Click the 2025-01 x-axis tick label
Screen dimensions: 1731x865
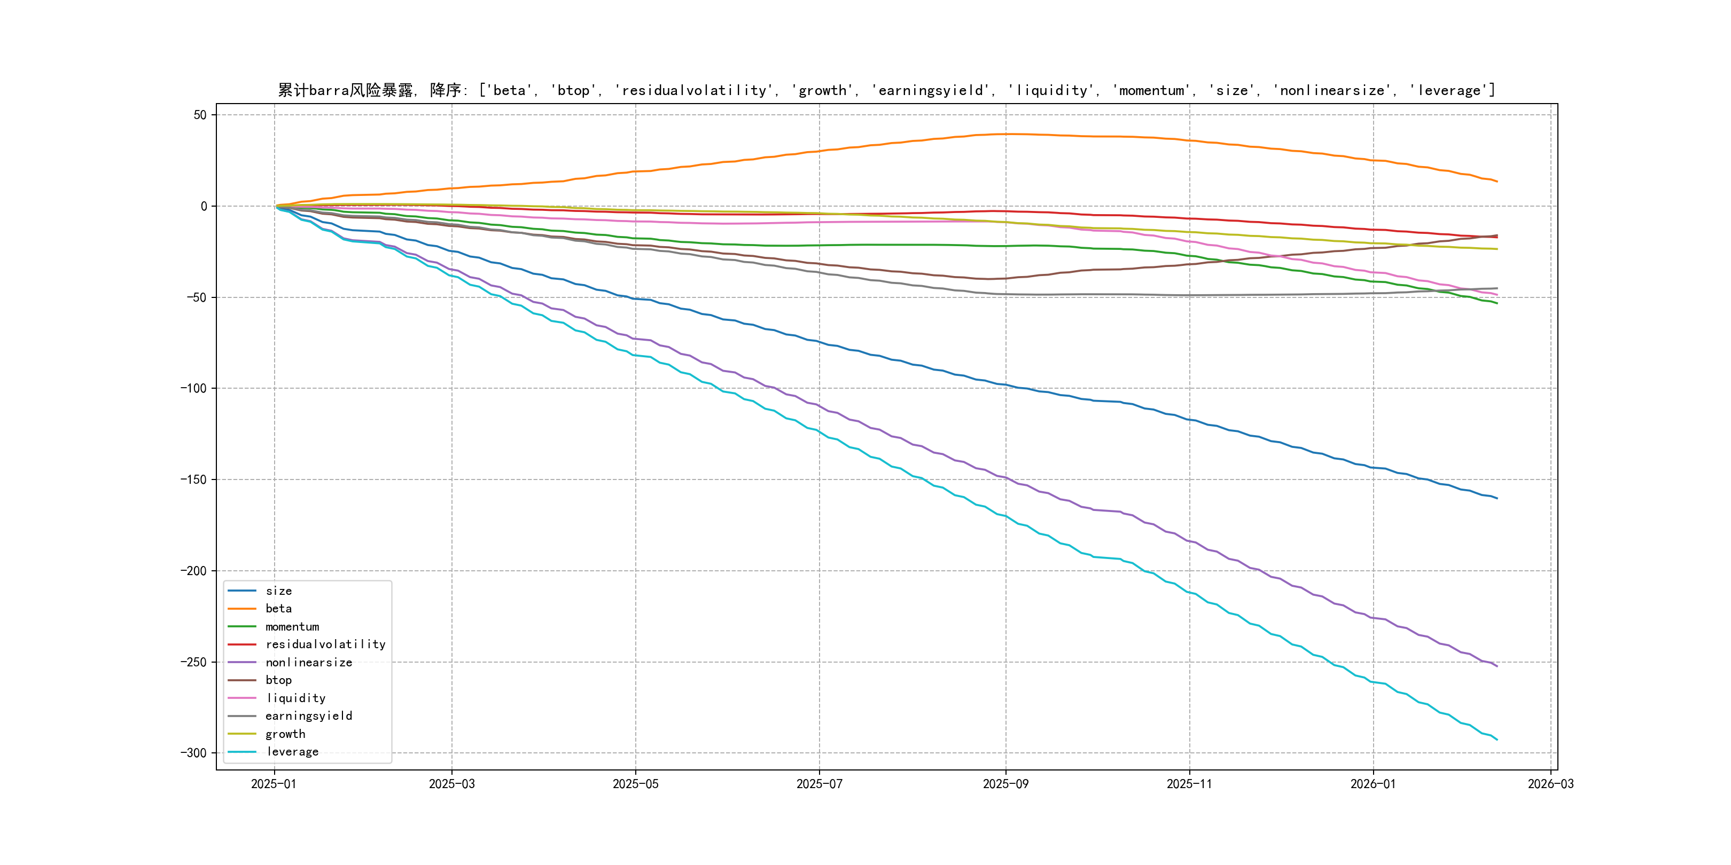pos(274,784)
